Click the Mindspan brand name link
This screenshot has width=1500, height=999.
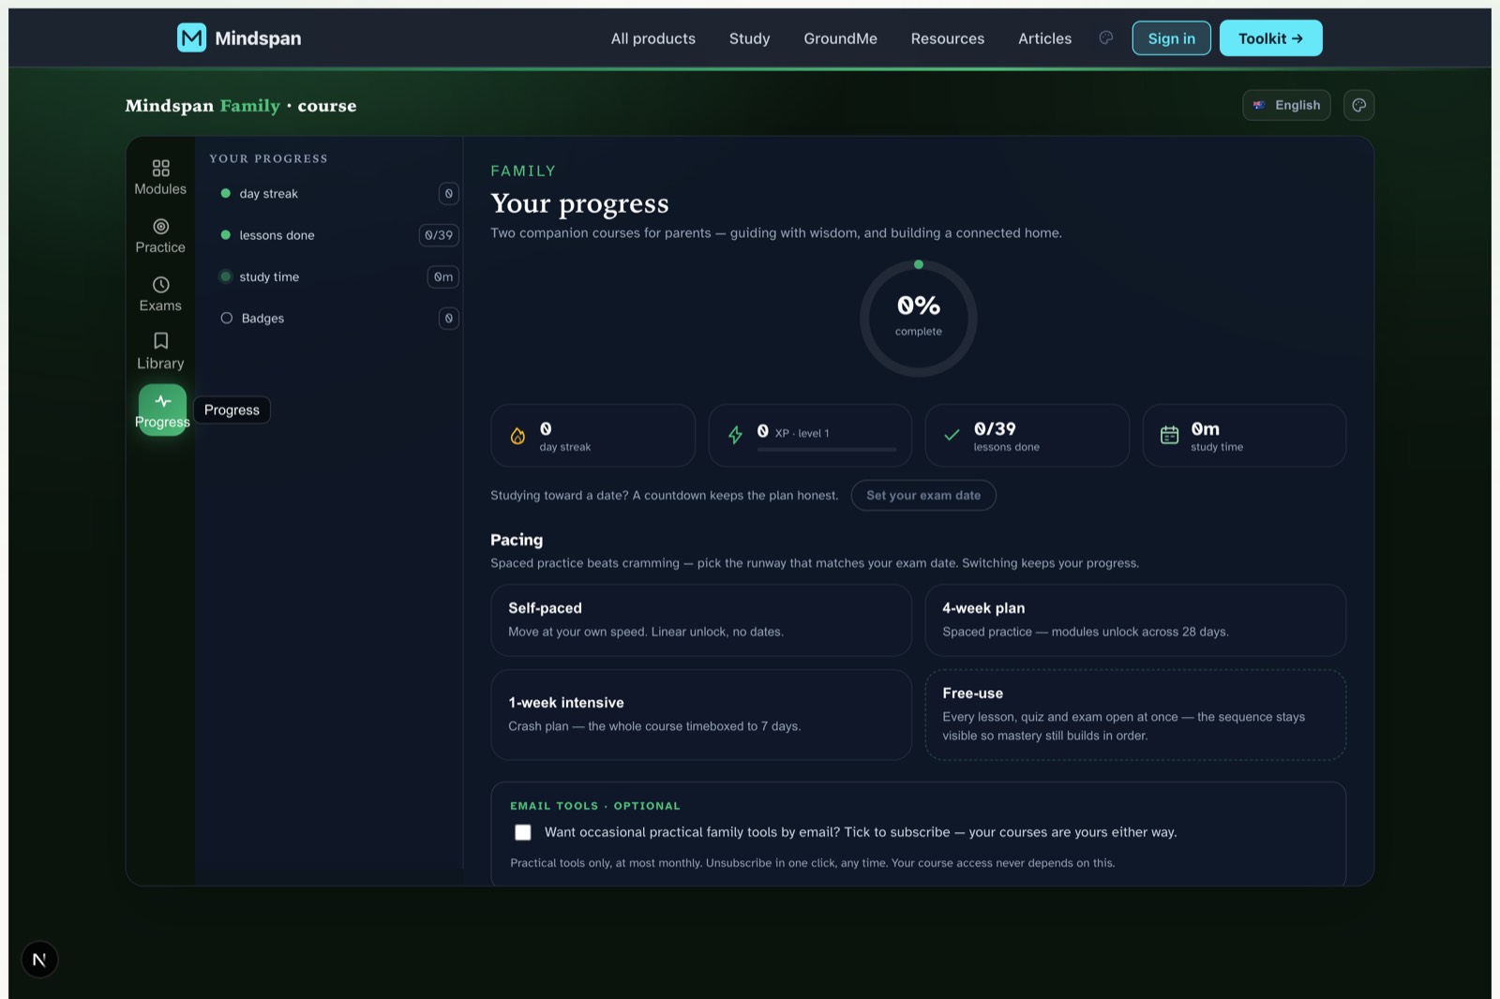(258, 38)
